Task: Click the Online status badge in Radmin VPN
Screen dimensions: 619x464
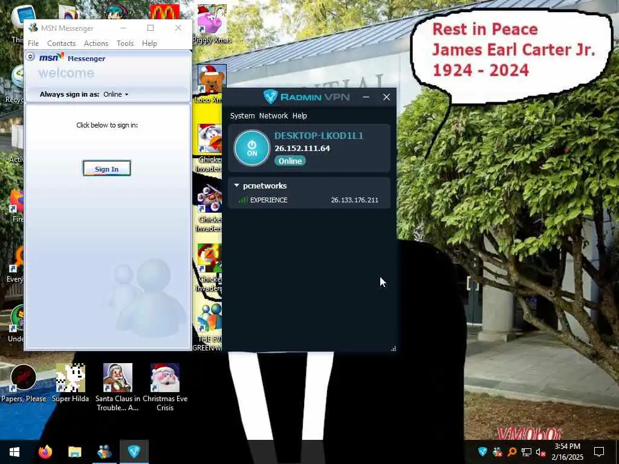Action: pos(290,161)
